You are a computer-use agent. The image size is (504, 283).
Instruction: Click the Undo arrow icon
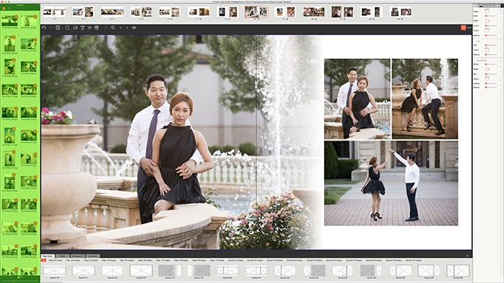[x=44, y=28]
